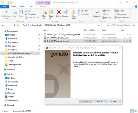This screenshot has height=113, width=138.
Task: Click the Application Tools tab header
Action: click(43, 3)
